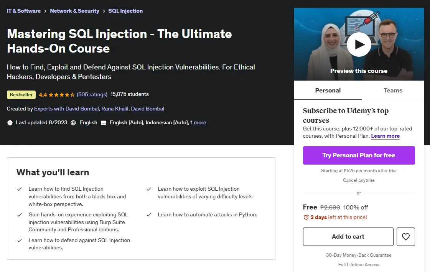Click Try Personal Plan for free
This screenshot has height=272, width=430.
click(359, 155)
